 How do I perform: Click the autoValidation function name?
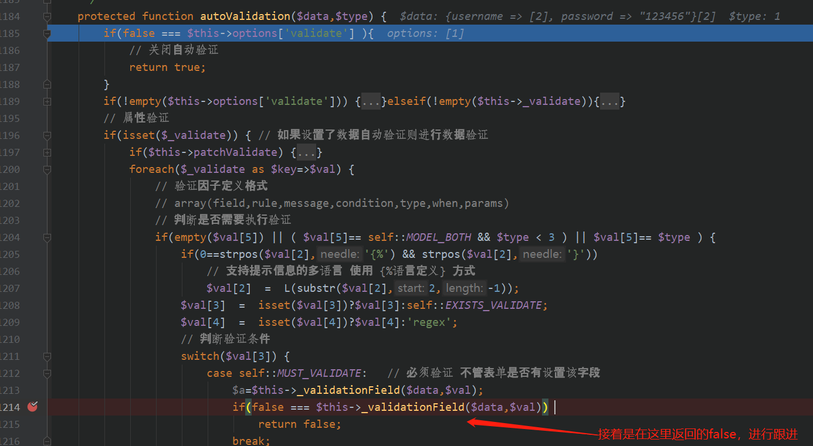click(245, 16)
